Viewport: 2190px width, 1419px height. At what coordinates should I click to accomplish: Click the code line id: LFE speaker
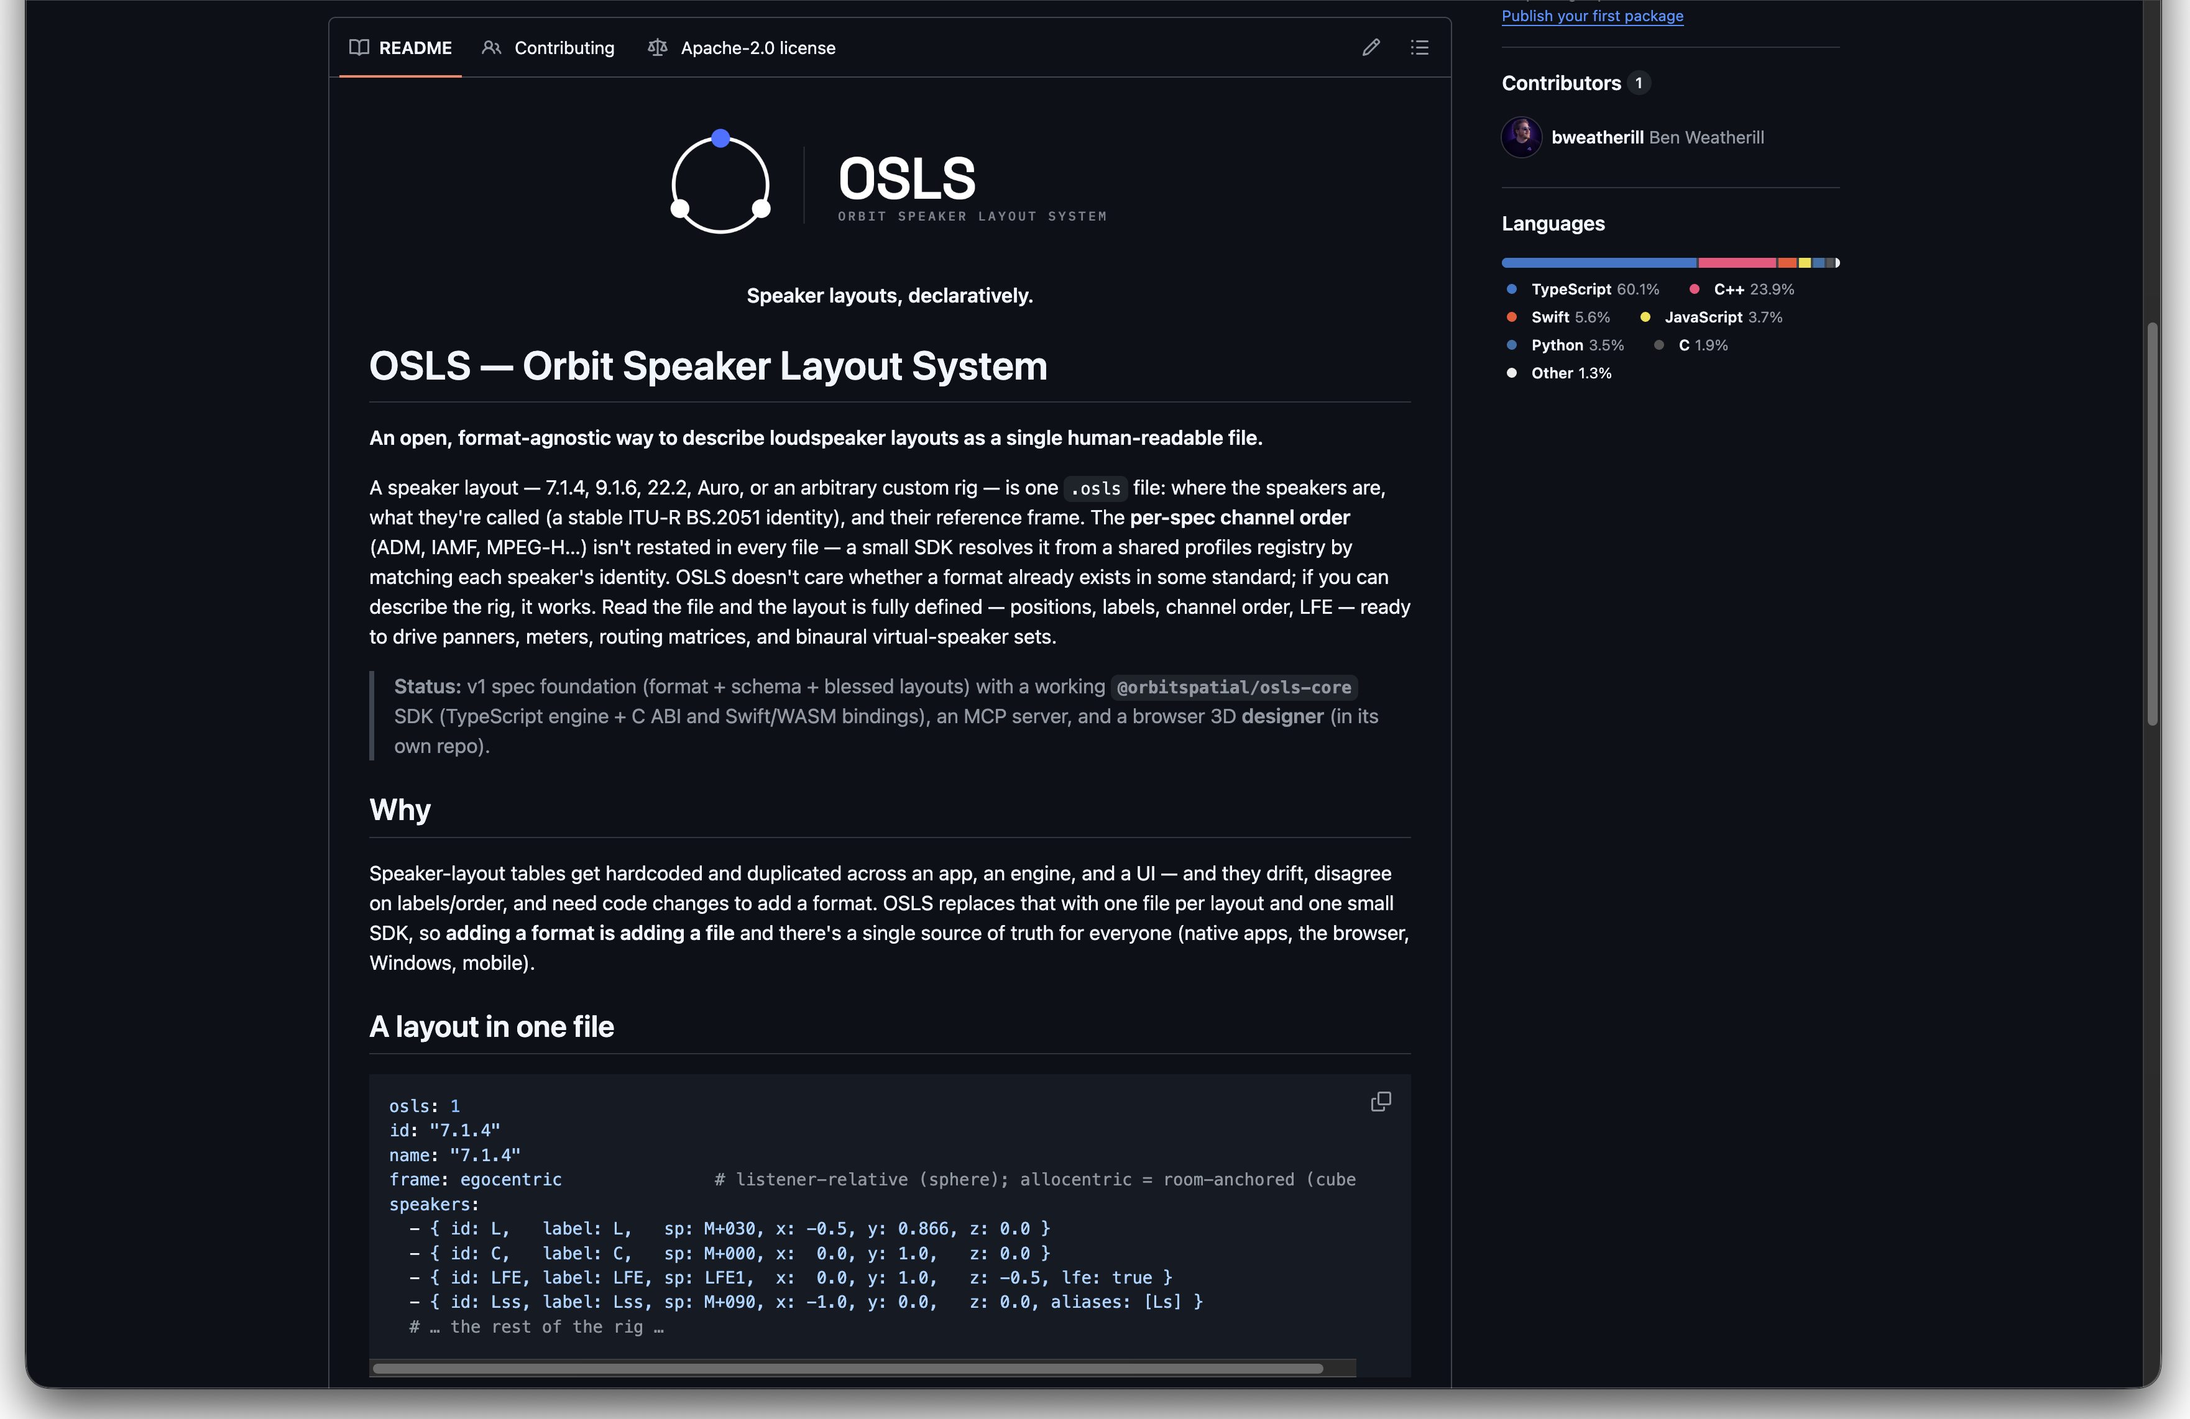[791, 1277]
